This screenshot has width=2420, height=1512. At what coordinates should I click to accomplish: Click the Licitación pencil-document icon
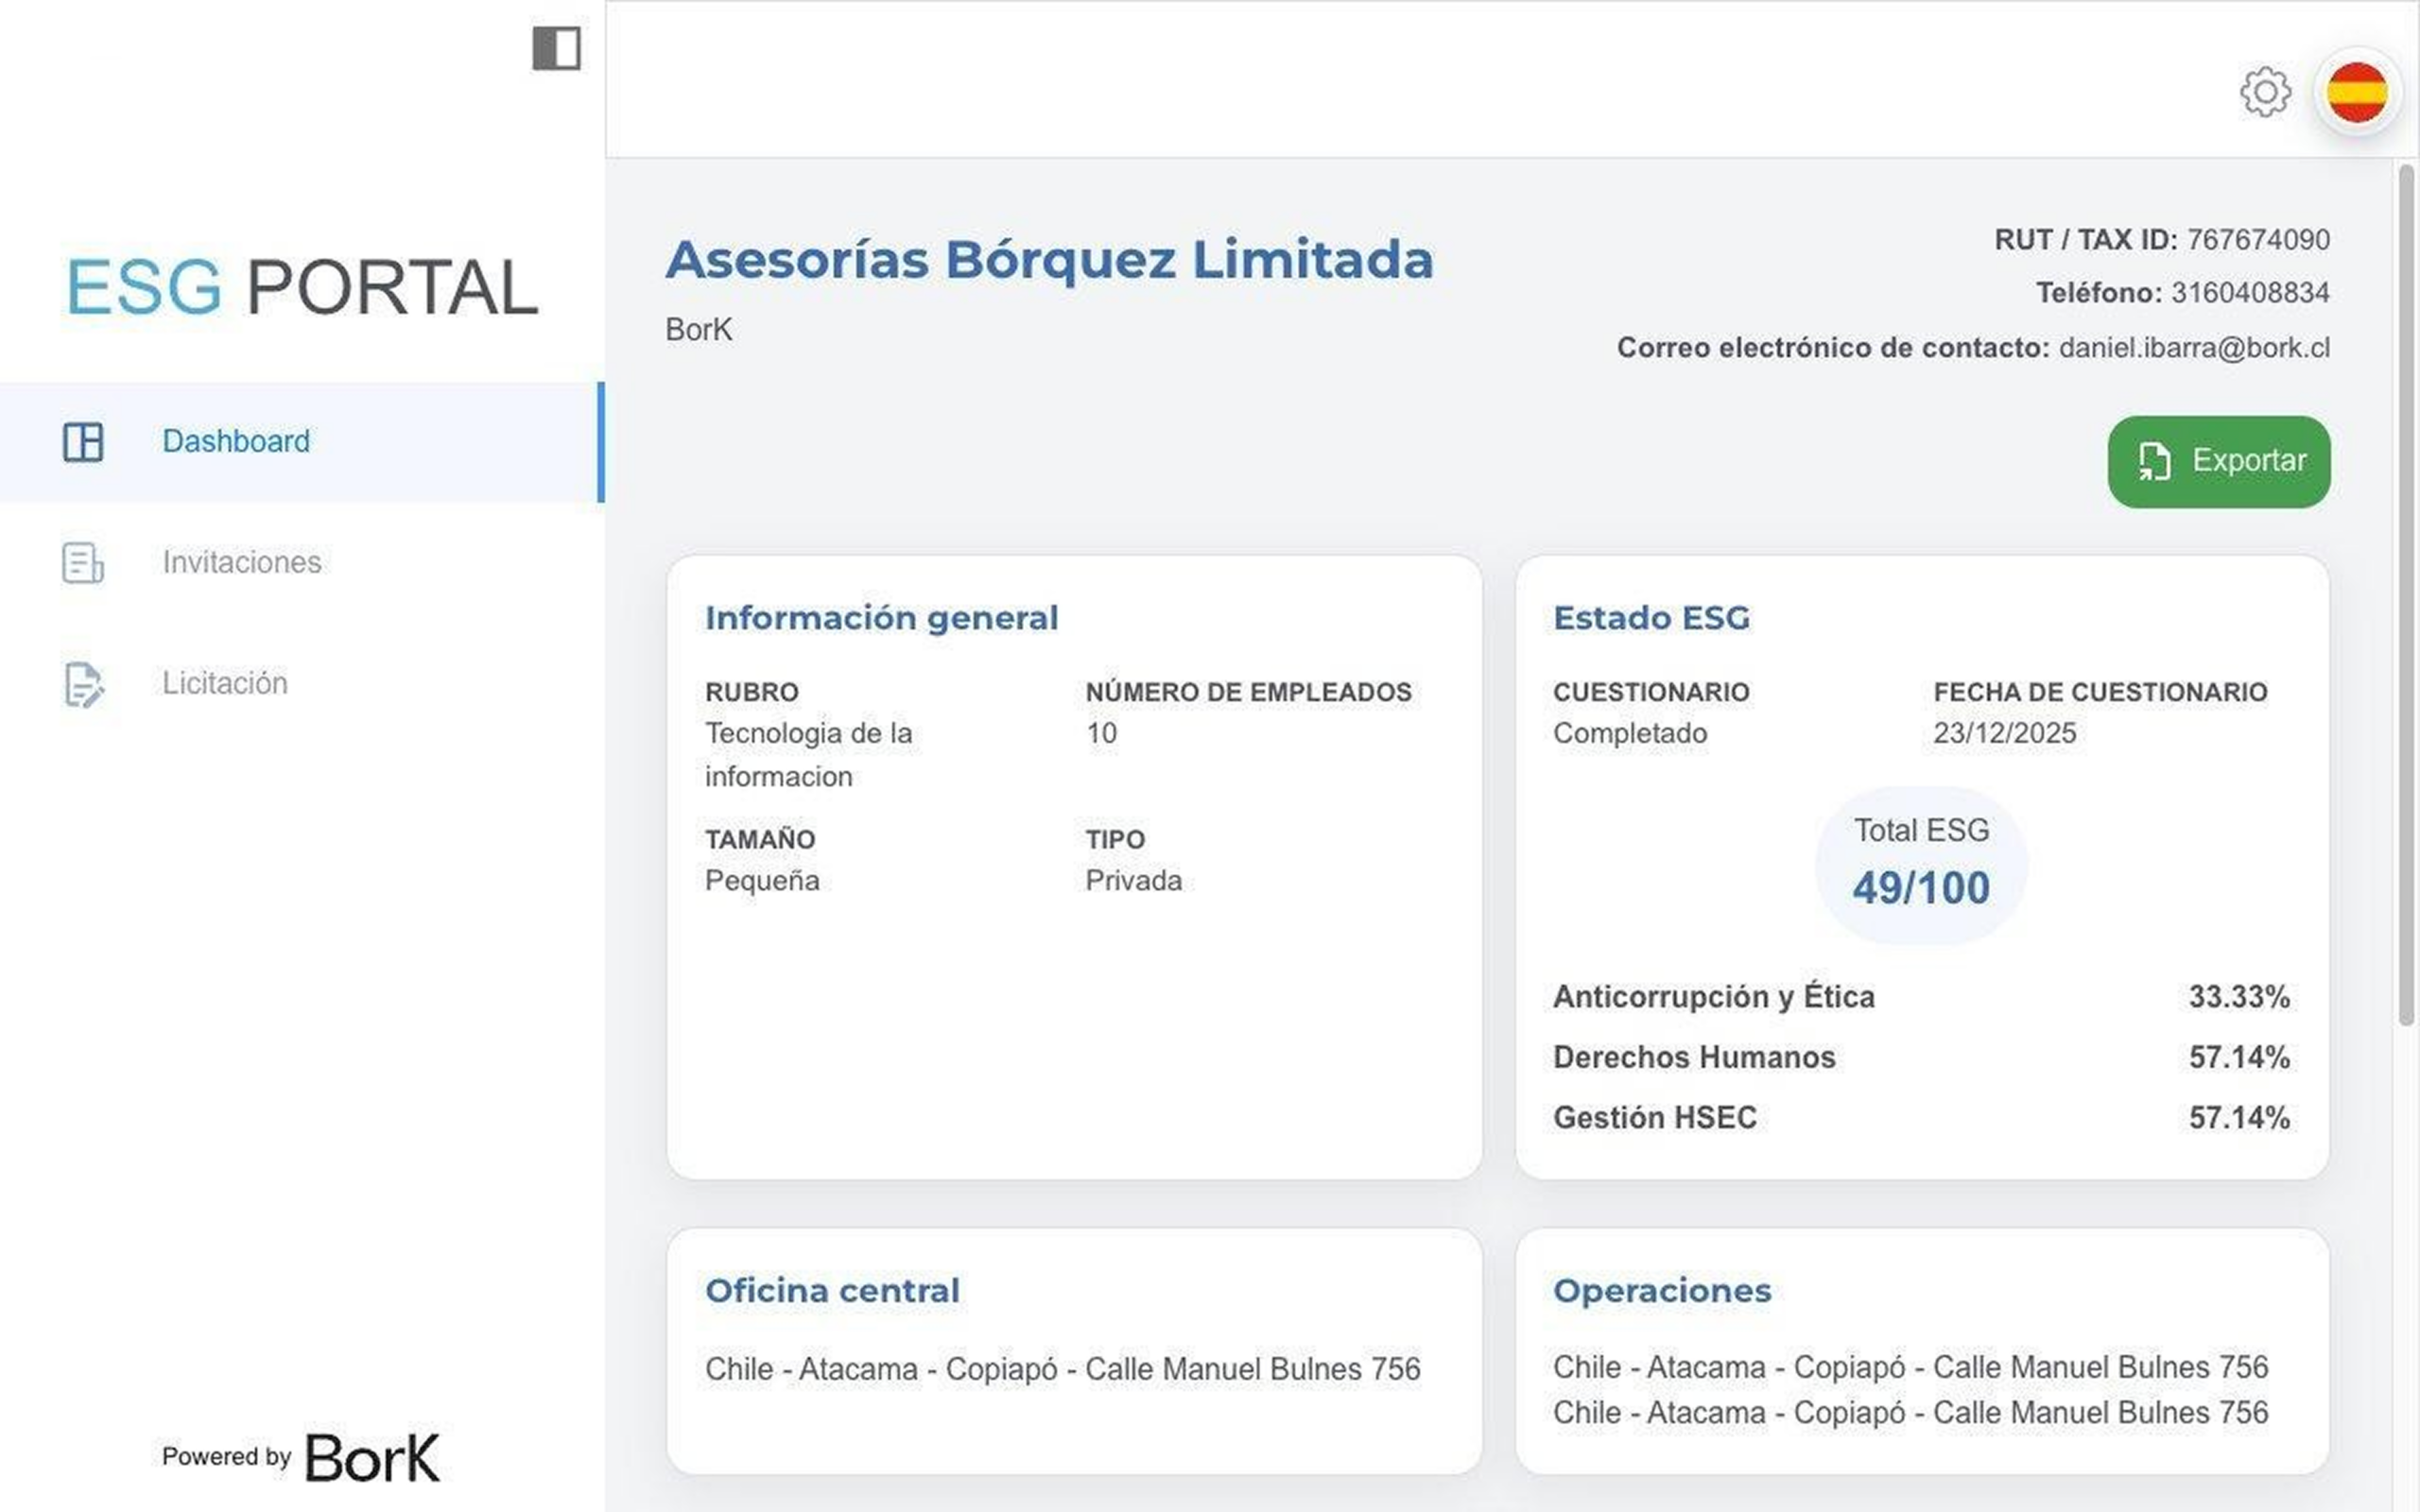[83, 685]
